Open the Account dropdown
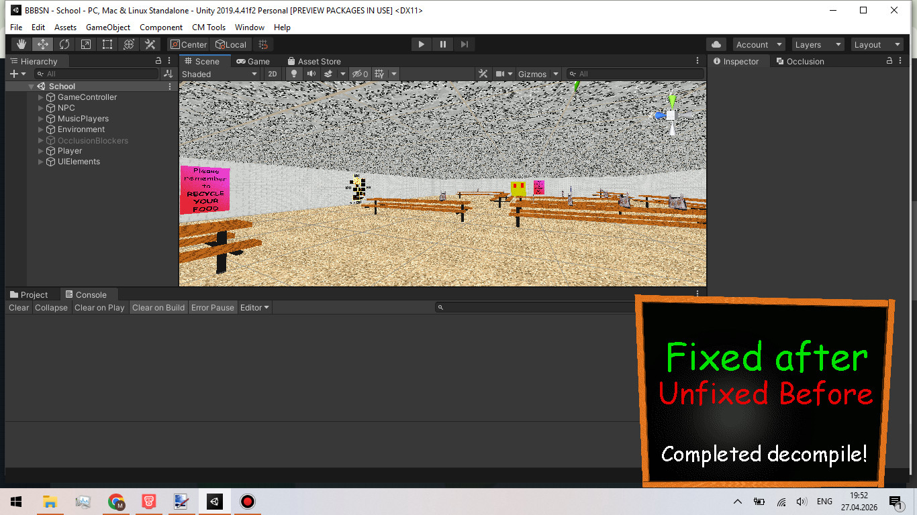The image size is (917, 515). (759, 44)
